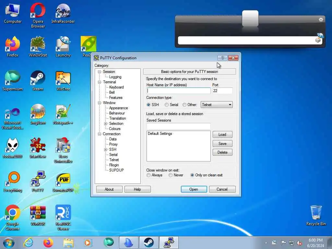
Task: Click the Revo Uninstaller desktop icon
Action: coord(63,150)
